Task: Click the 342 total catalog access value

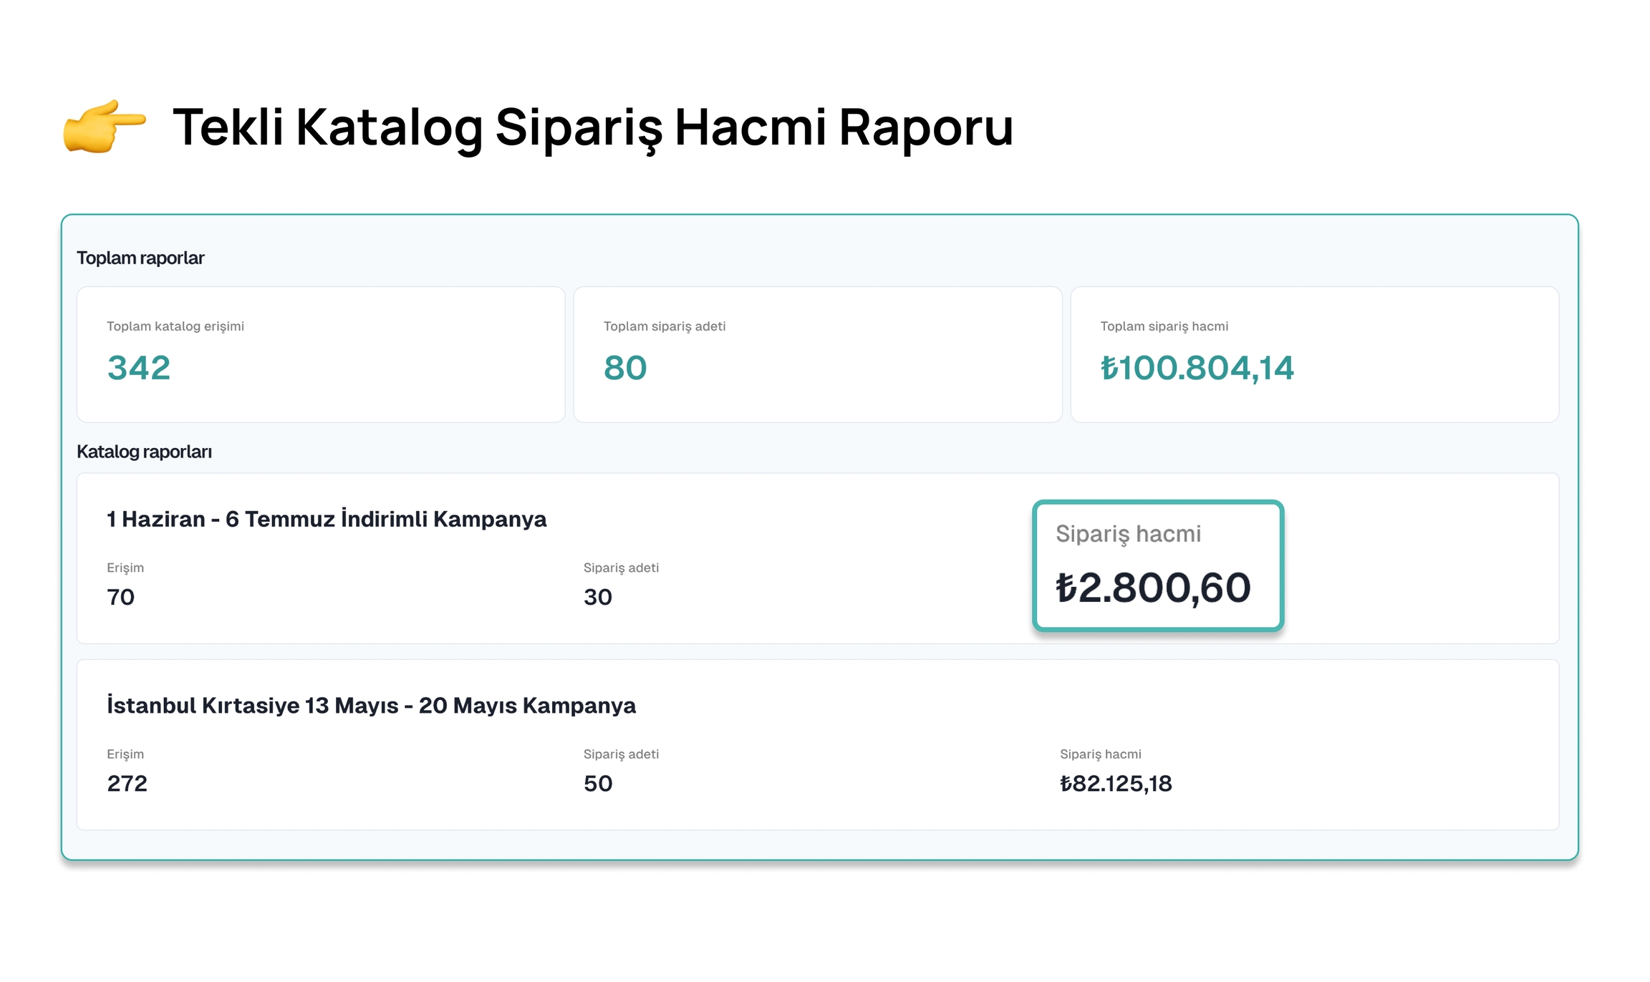Action: (x=139, y=368)
